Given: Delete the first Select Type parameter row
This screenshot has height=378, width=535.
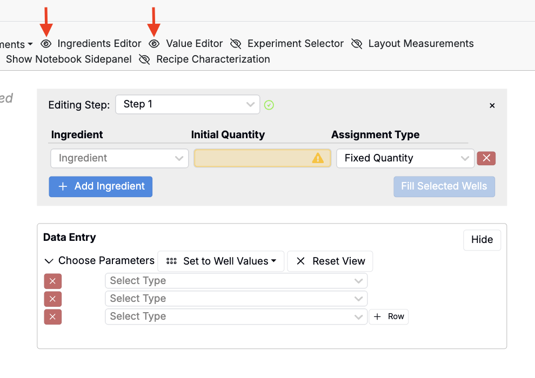Looking at the screenshot, I should pos(52,281).
